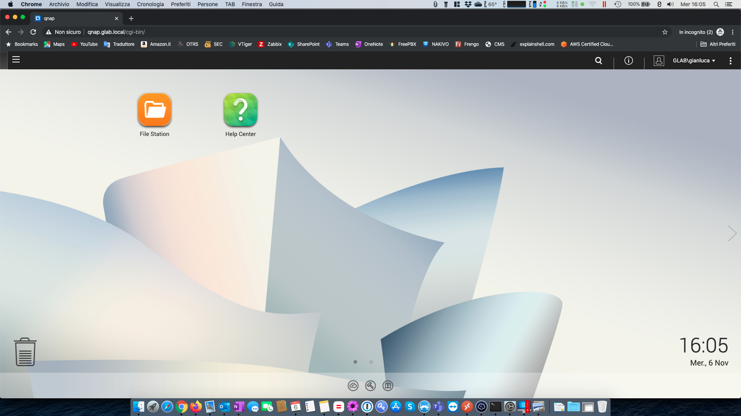
Task: Go to next desktop page arrow
Action: [732, 233]
